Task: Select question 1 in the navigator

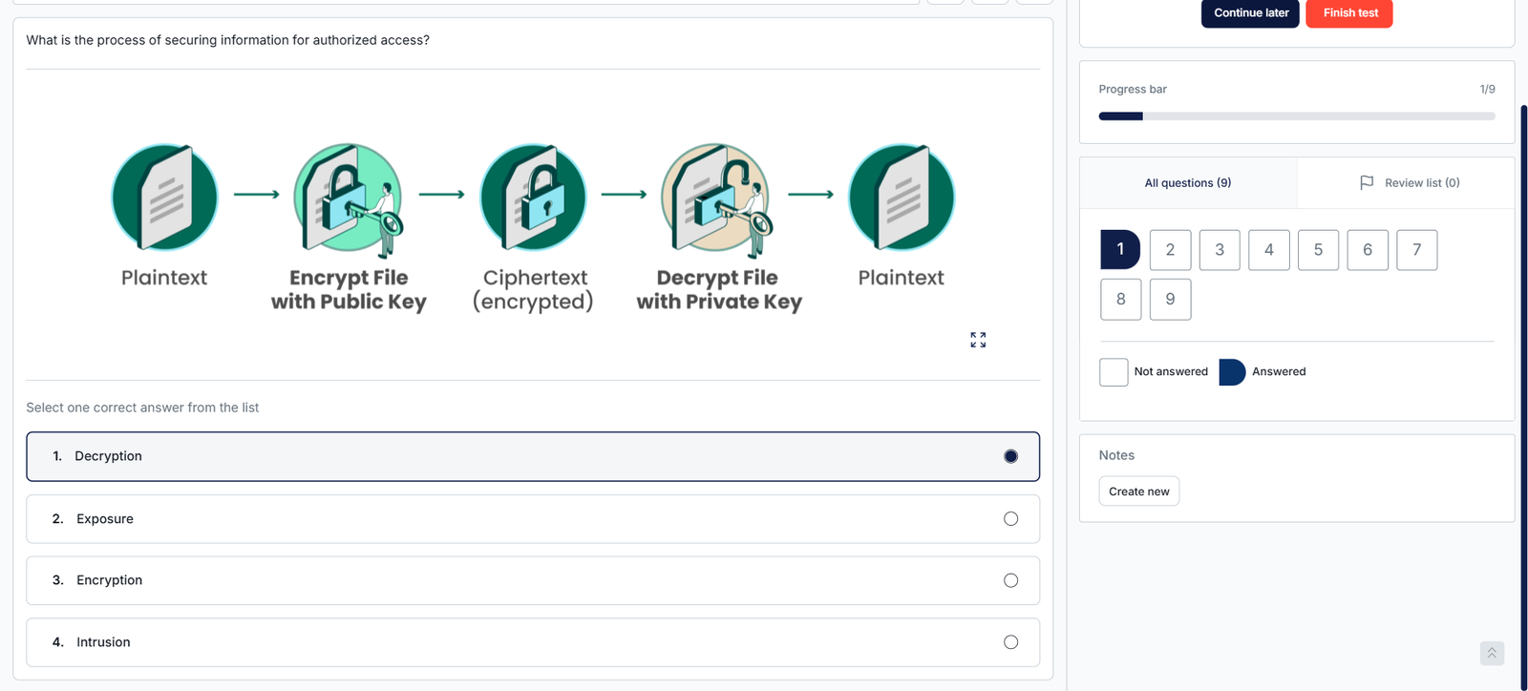Action: click(x=1120, y=250)
